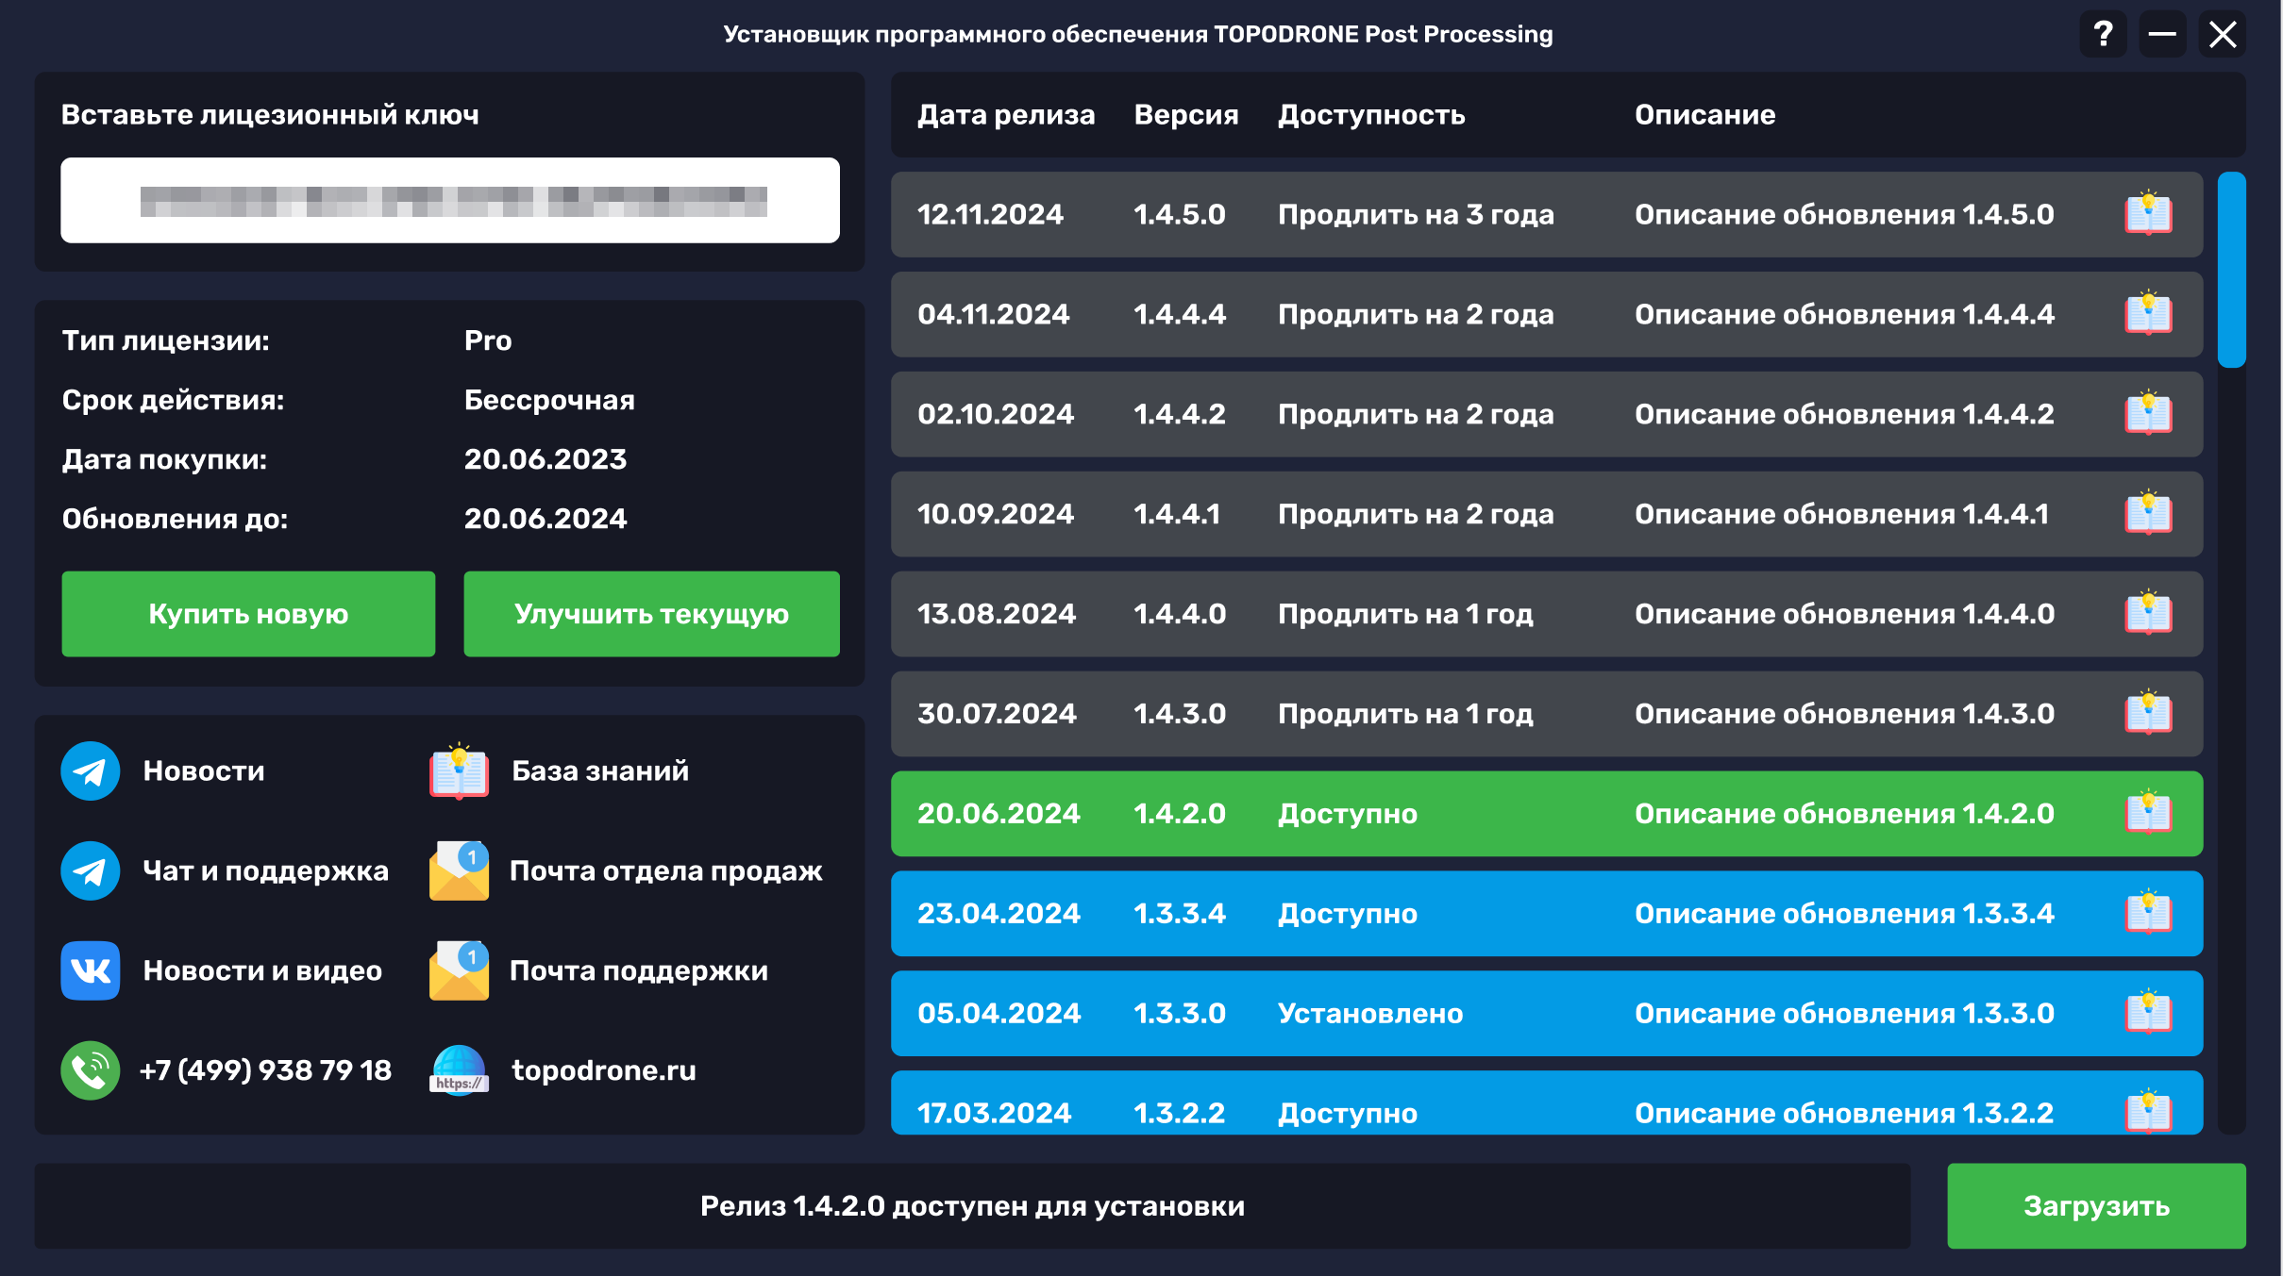2283x1276 pixels.
Task: Open description book icon for version 1.4.4.2
Action: 2148,414
